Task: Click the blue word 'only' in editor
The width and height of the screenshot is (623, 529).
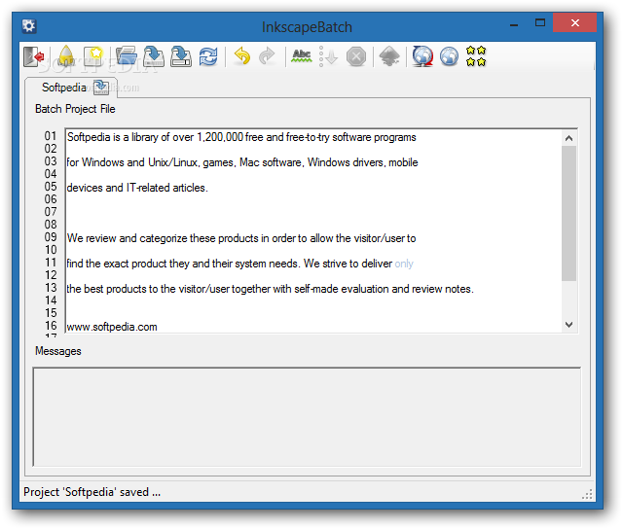Action: [404, 264]
